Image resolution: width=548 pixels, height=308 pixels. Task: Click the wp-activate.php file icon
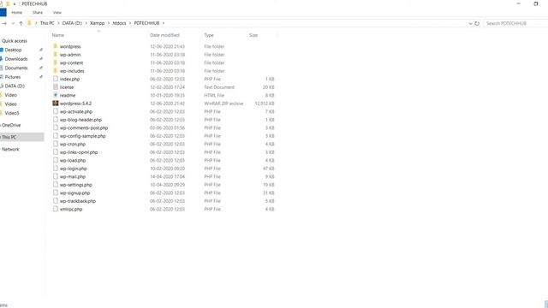tap(55, 111)
